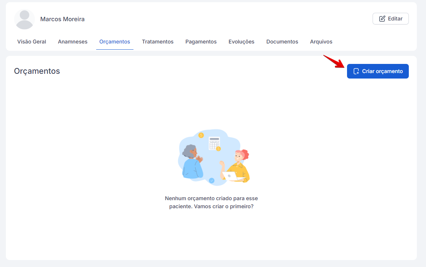Open the Pagamentos tab
The image size is (426, 267).
click(x=201, y=42)
